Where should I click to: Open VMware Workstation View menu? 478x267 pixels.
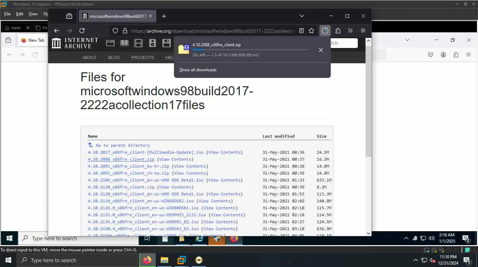[33, 14]
